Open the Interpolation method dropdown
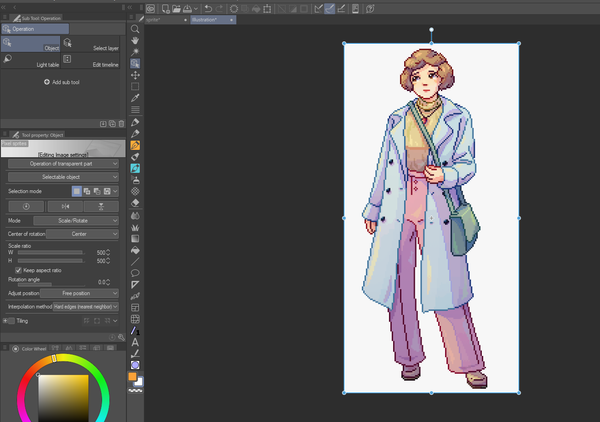This screenshot has width=600, height=422. click(86, 307)
